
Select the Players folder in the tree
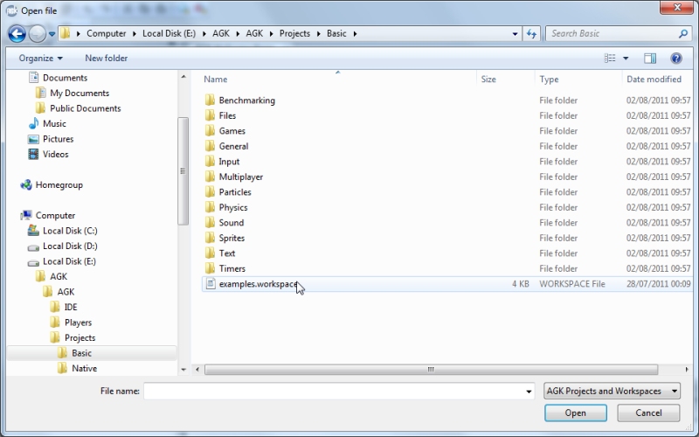coord(78,323)
